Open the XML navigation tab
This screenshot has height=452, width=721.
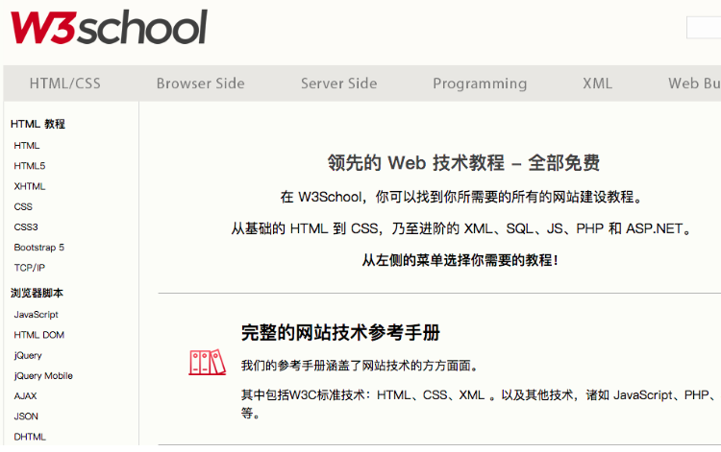coord(597,83)
